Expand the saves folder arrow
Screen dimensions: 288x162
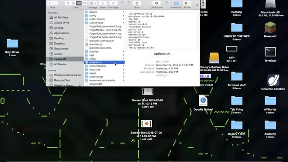123,73
